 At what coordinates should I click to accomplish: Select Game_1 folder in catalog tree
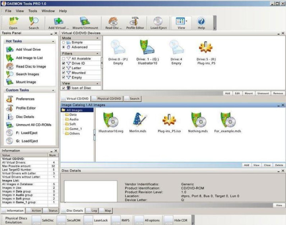click(73, 129)
